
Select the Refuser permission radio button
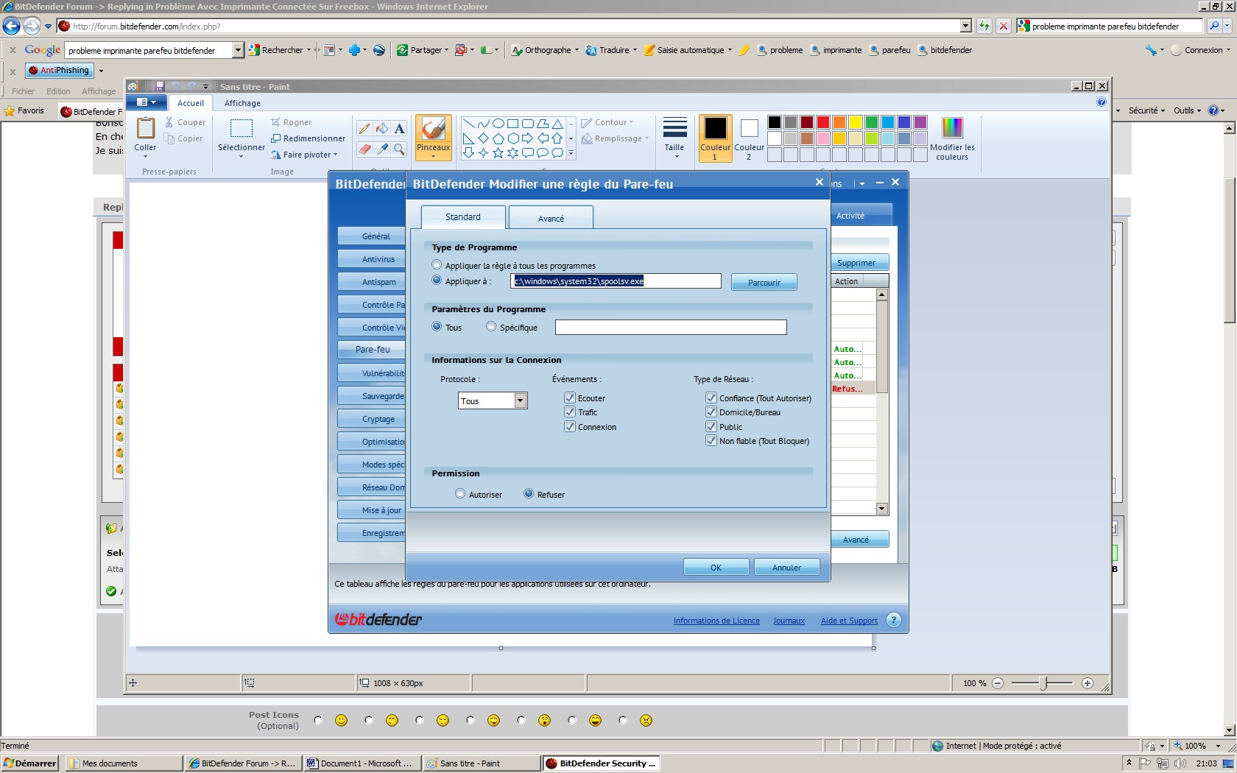point(529,493)
